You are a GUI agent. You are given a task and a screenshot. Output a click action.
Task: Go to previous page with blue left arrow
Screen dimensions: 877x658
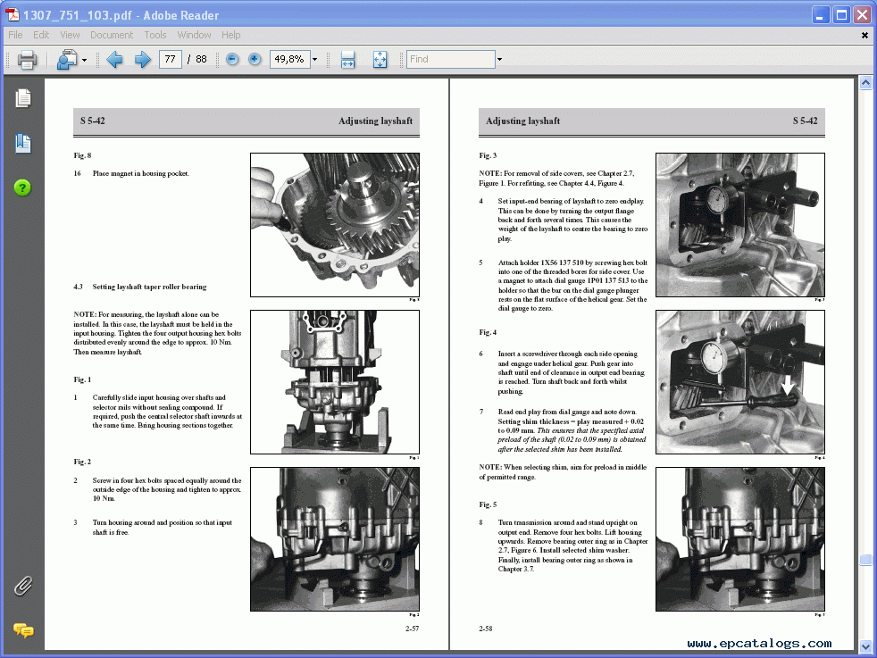pos(114,59)
